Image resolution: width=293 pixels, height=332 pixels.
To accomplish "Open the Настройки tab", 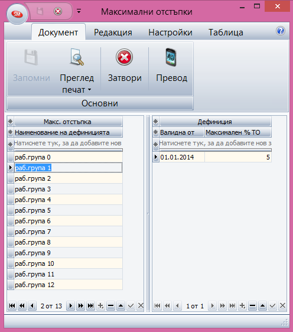I will tap(170, 32).
